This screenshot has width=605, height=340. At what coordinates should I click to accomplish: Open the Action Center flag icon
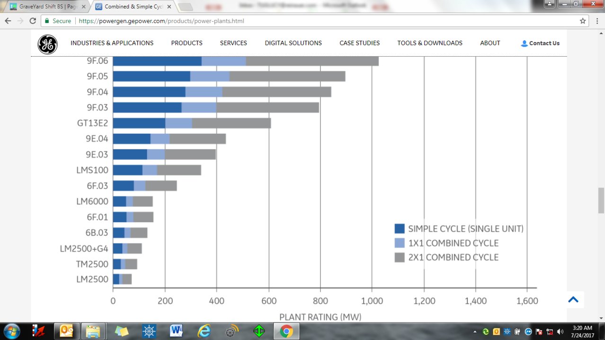tap(539, 331)
